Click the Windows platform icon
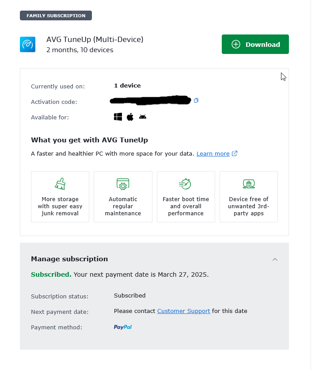This screenshot has width=315, height=370. point(118,117)
